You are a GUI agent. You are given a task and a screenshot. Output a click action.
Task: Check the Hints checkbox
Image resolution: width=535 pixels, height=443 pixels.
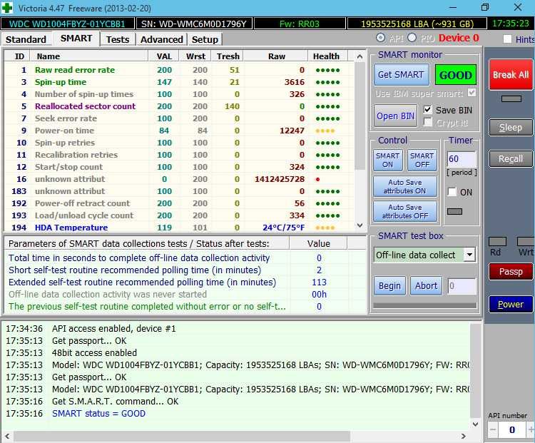pyautogui.click(x=507, y=39)
